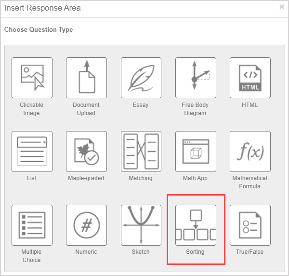Select the Clickable Image question type icon
The height and width of the screenshot is (276, 289).
pos(32,78)
